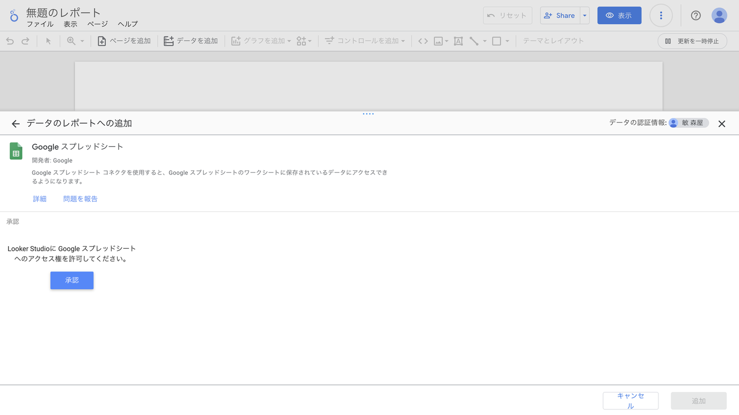Click the zoom magnifier tool
This screenshot has height=415, width=739.
(x=71, y=41)
